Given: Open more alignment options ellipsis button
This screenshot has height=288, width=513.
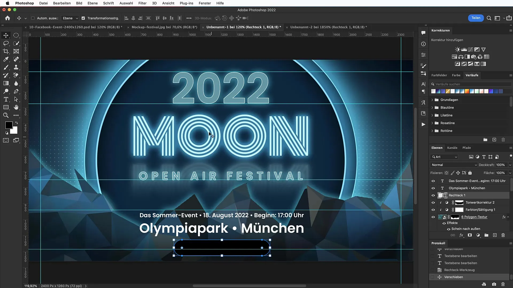Looking at the screenshot, I should [189, 18].
